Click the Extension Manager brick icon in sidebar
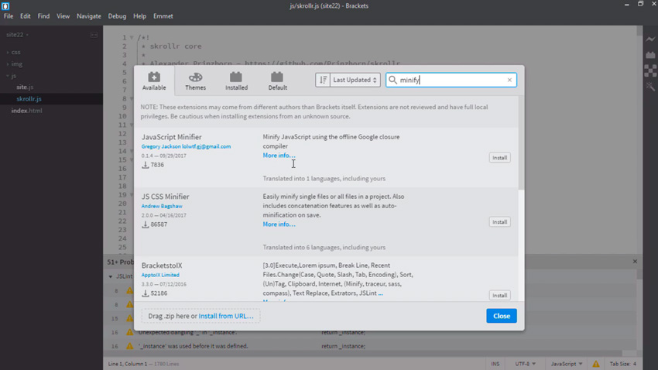Image resolution: width=658 pixels, height=370 pixels. tap(650, 55)
